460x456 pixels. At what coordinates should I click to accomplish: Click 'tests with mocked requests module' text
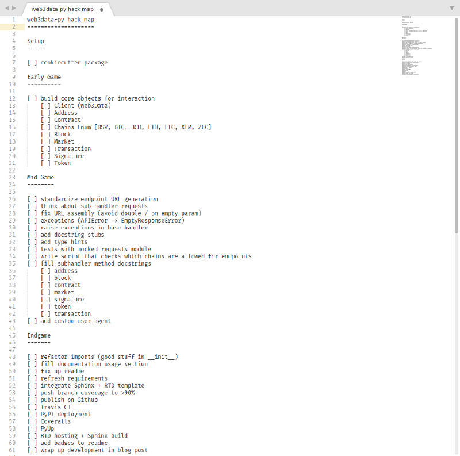pyautogui.click(x=96, y=249)
